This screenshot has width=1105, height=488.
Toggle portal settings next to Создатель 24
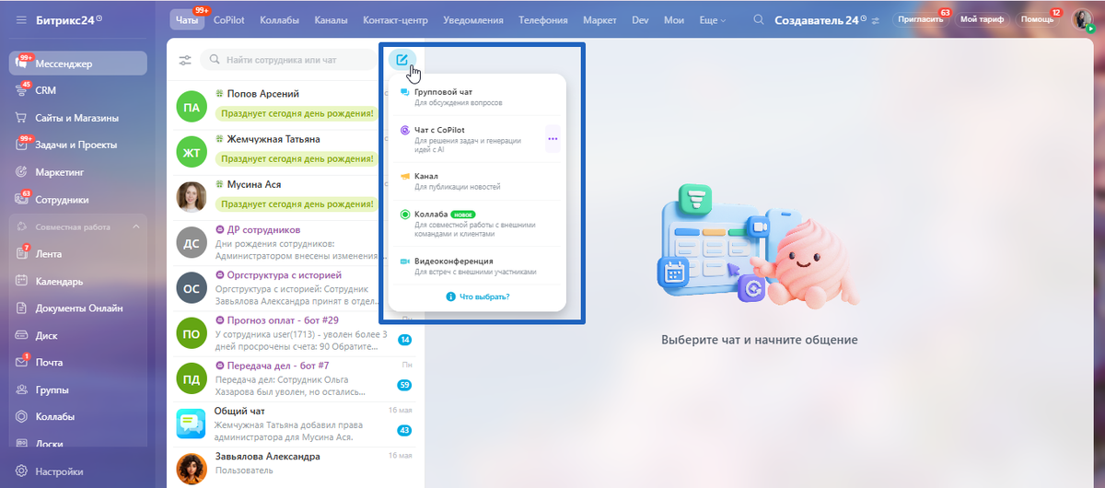[x=875, y=20]
